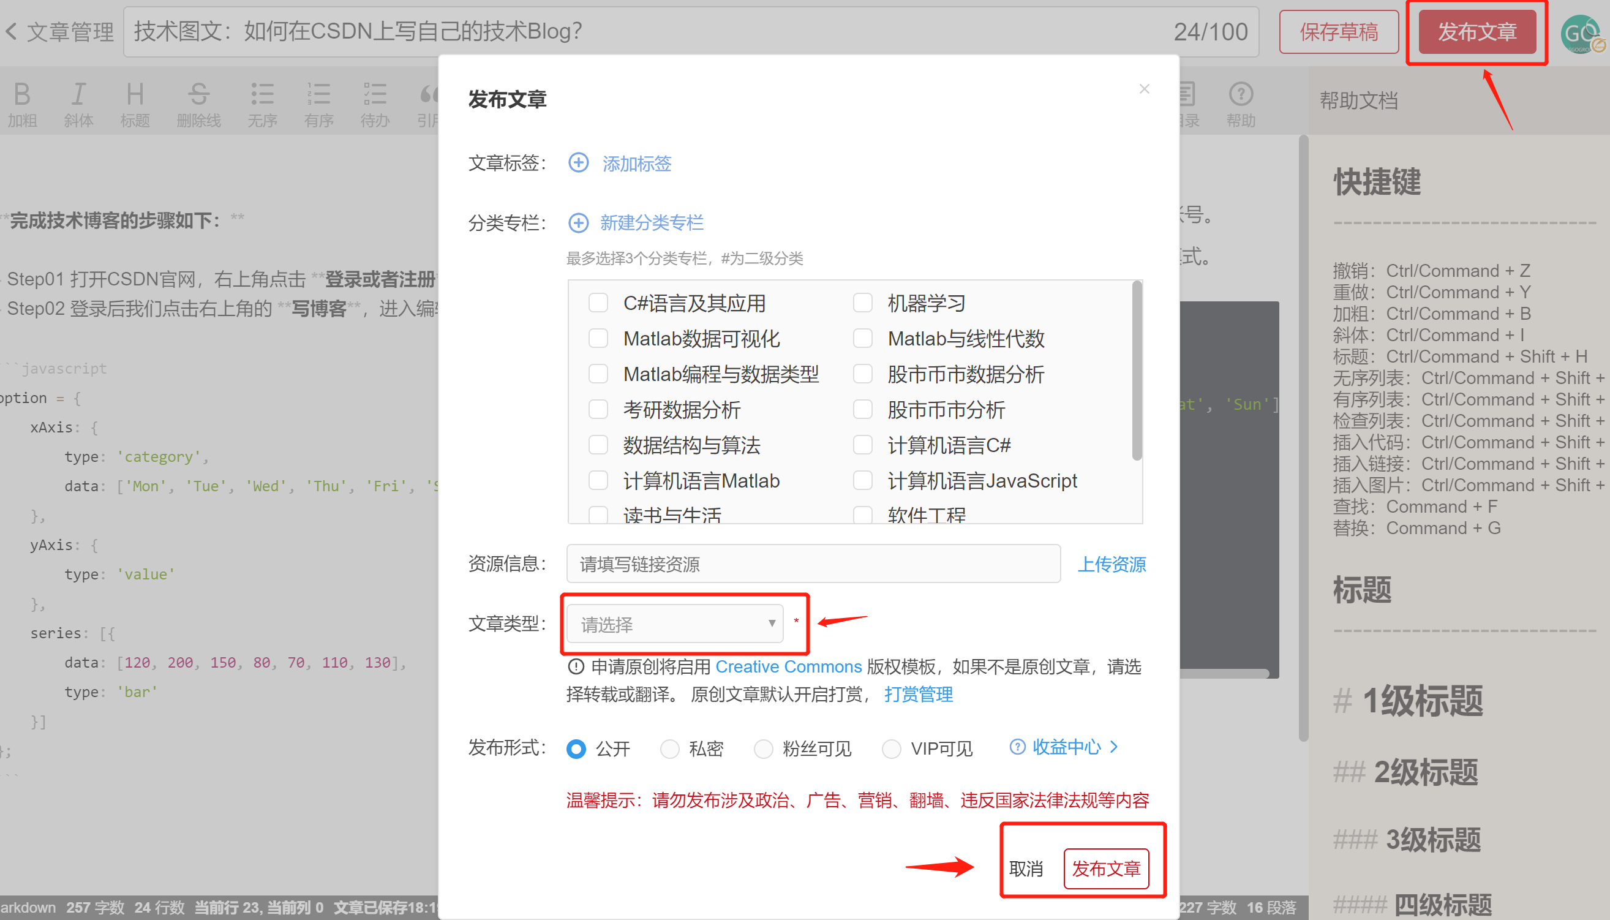The width and height of the screenshot is (1610, 920).
Task: Click the plus icon beside 添加标签
Action: 578,162
